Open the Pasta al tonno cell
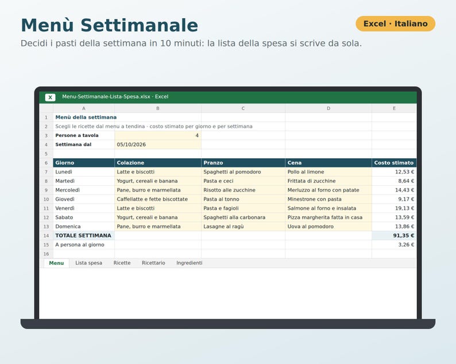Viewport: 456px width, 364px height. [243, 199]
